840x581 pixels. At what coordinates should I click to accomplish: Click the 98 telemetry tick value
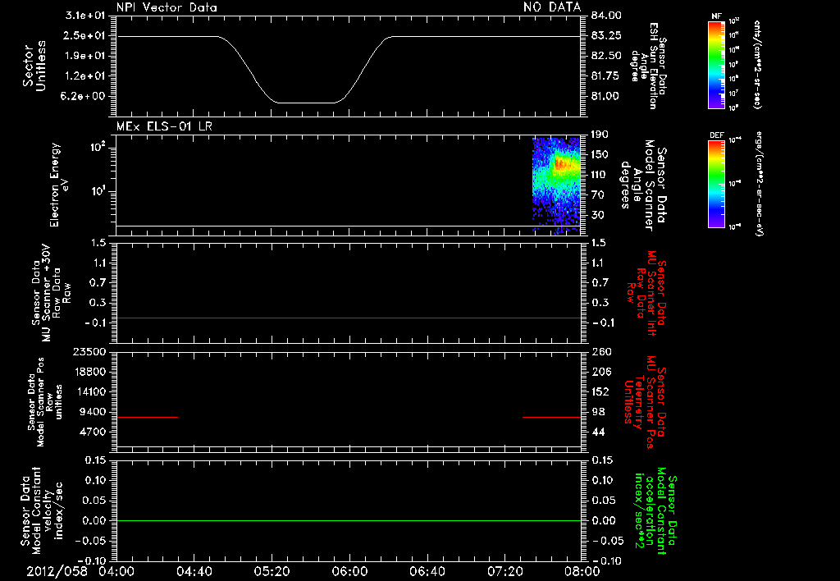[598, 412]
